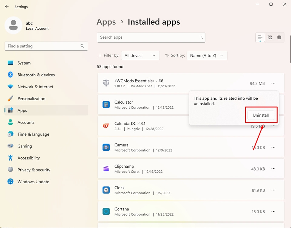Click the 94.3 MB size value
Image resolution: width=291 pixels, height=228 pixels.
(x=257, y=83)
